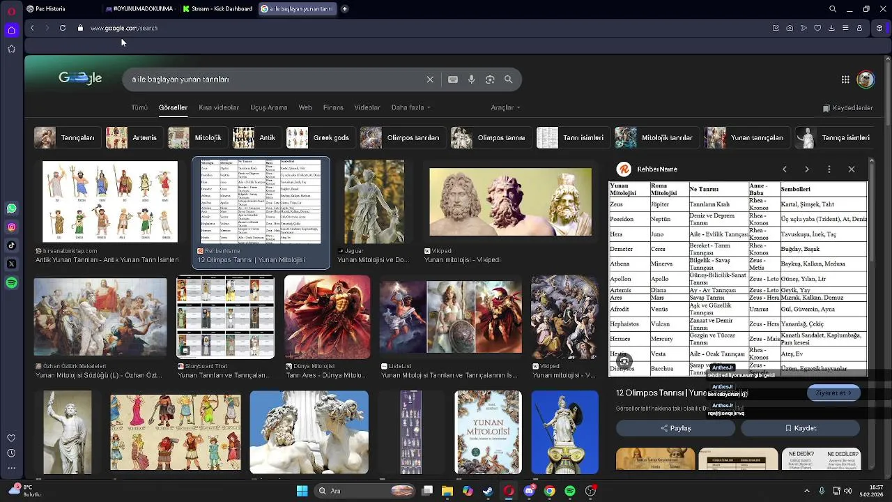The width and height of the screenshot is (892, 502).
Task: Open the sidebar heart favorites icon
Action: 11,438
